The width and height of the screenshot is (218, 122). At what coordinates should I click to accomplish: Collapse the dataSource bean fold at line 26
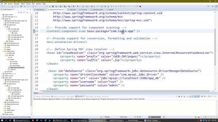(x=39, y=71)
